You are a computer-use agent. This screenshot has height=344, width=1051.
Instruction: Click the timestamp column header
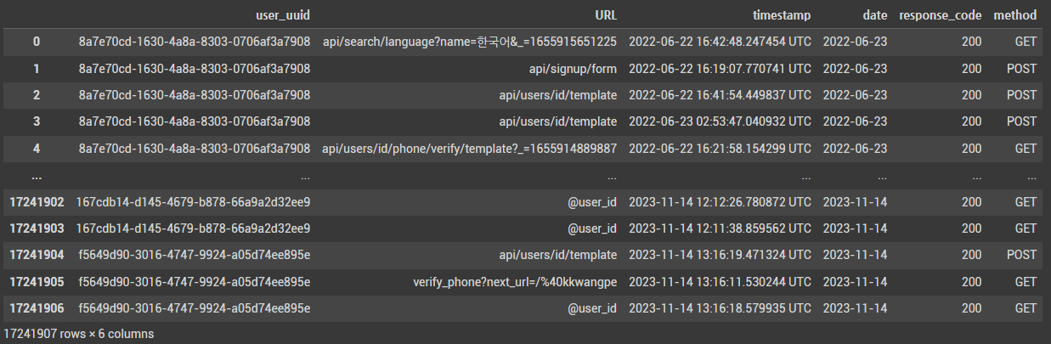782,15
